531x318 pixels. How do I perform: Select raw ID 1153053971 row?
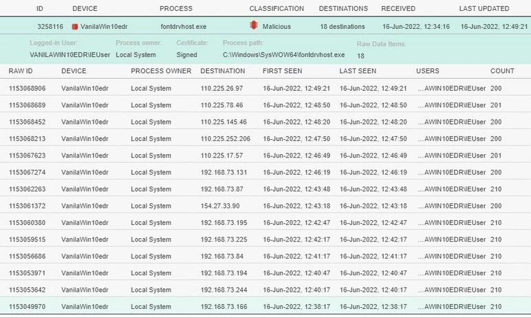(265, 273)
